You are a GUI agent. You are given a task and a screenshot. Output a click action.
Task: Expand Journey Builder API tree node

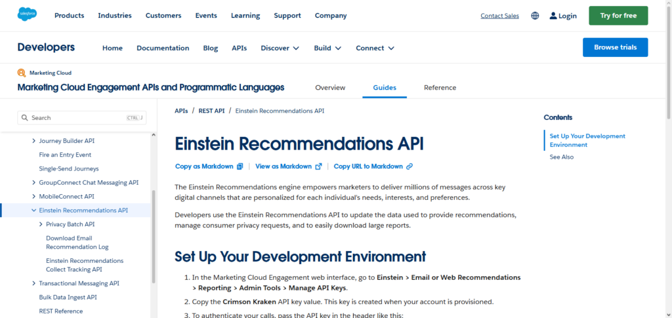[34, 141]
